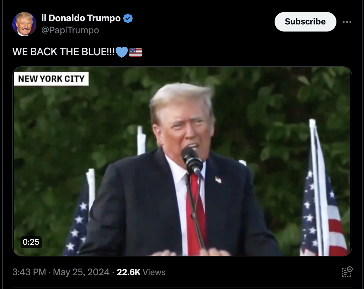Screen dimensions: 364x289
Task: Subscribe to this account
Action: pyautogui.click(x=305, y=22)
